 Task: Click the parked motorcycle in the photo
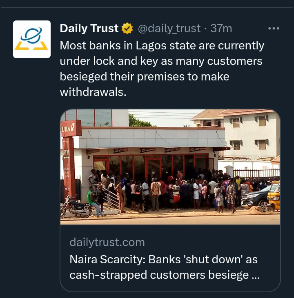76,207
